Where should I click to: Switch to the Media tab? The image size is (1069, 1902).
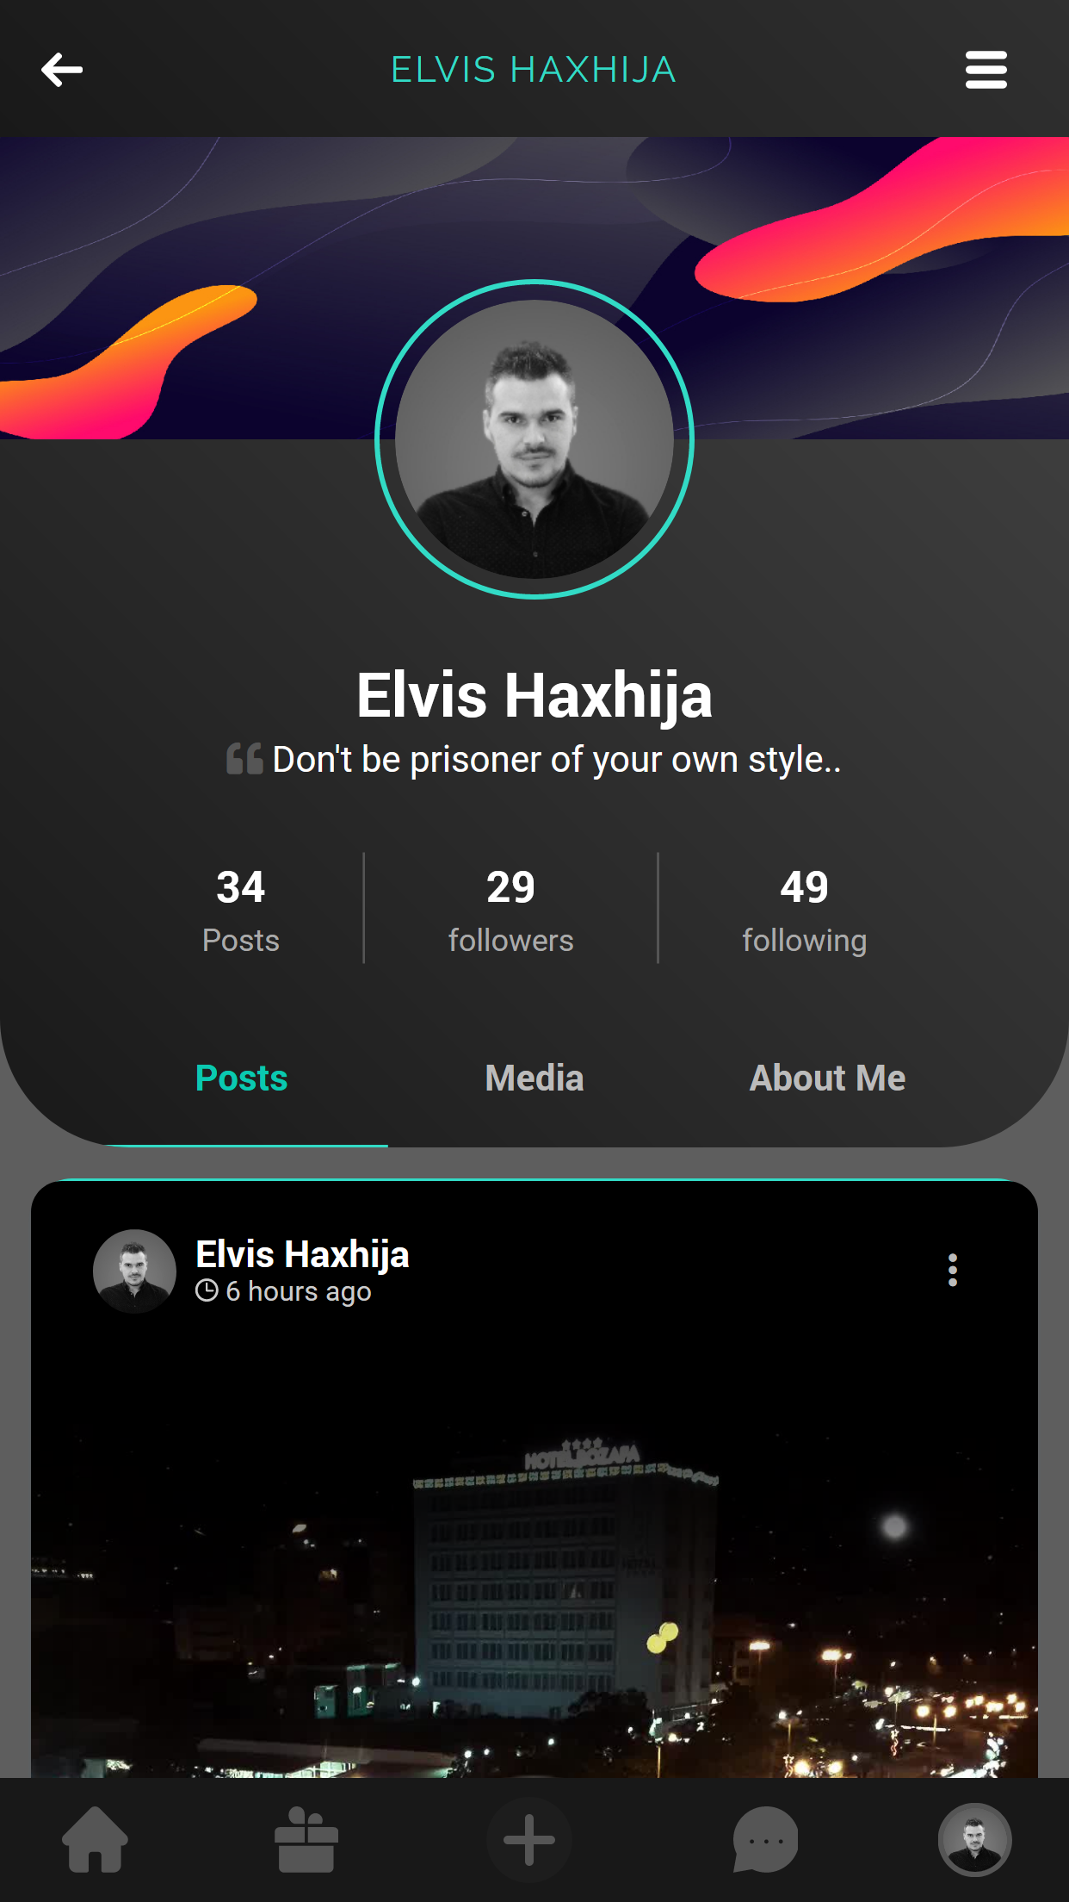pos(534,1078)
